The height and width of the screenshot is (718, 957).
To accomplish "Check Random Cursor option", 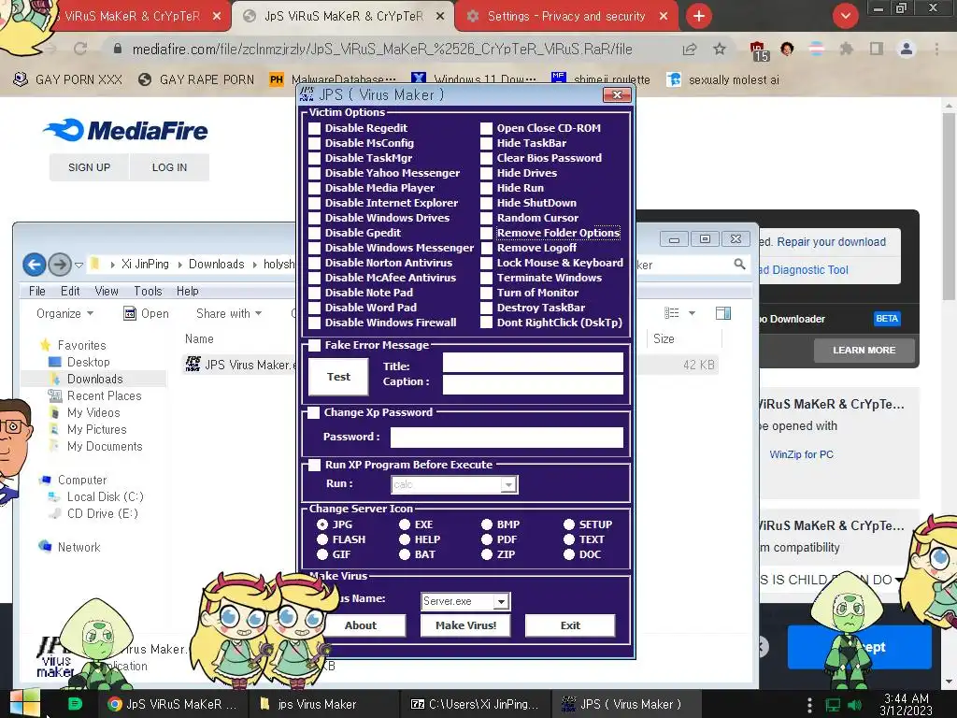I will (x=486, y=218).
